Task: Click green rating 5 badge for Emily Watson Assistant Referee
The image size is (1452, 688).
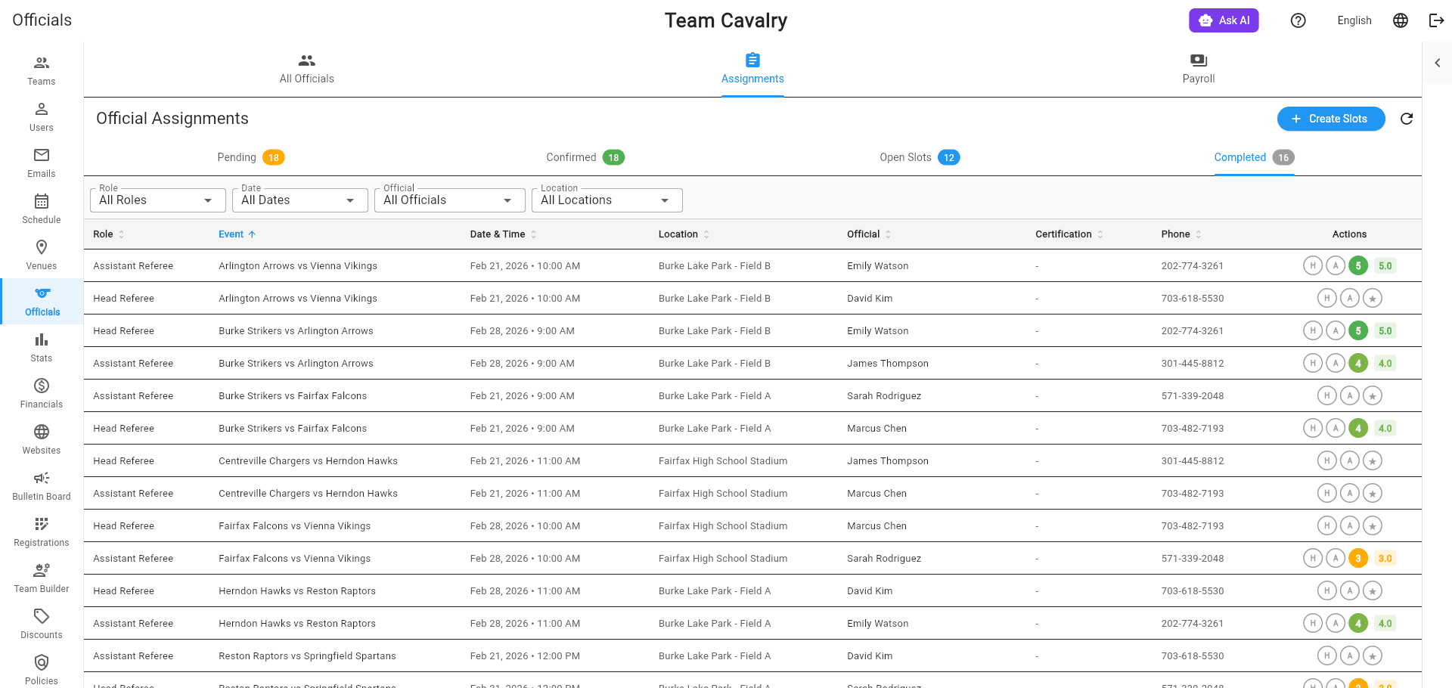Action: [1358, 265]
